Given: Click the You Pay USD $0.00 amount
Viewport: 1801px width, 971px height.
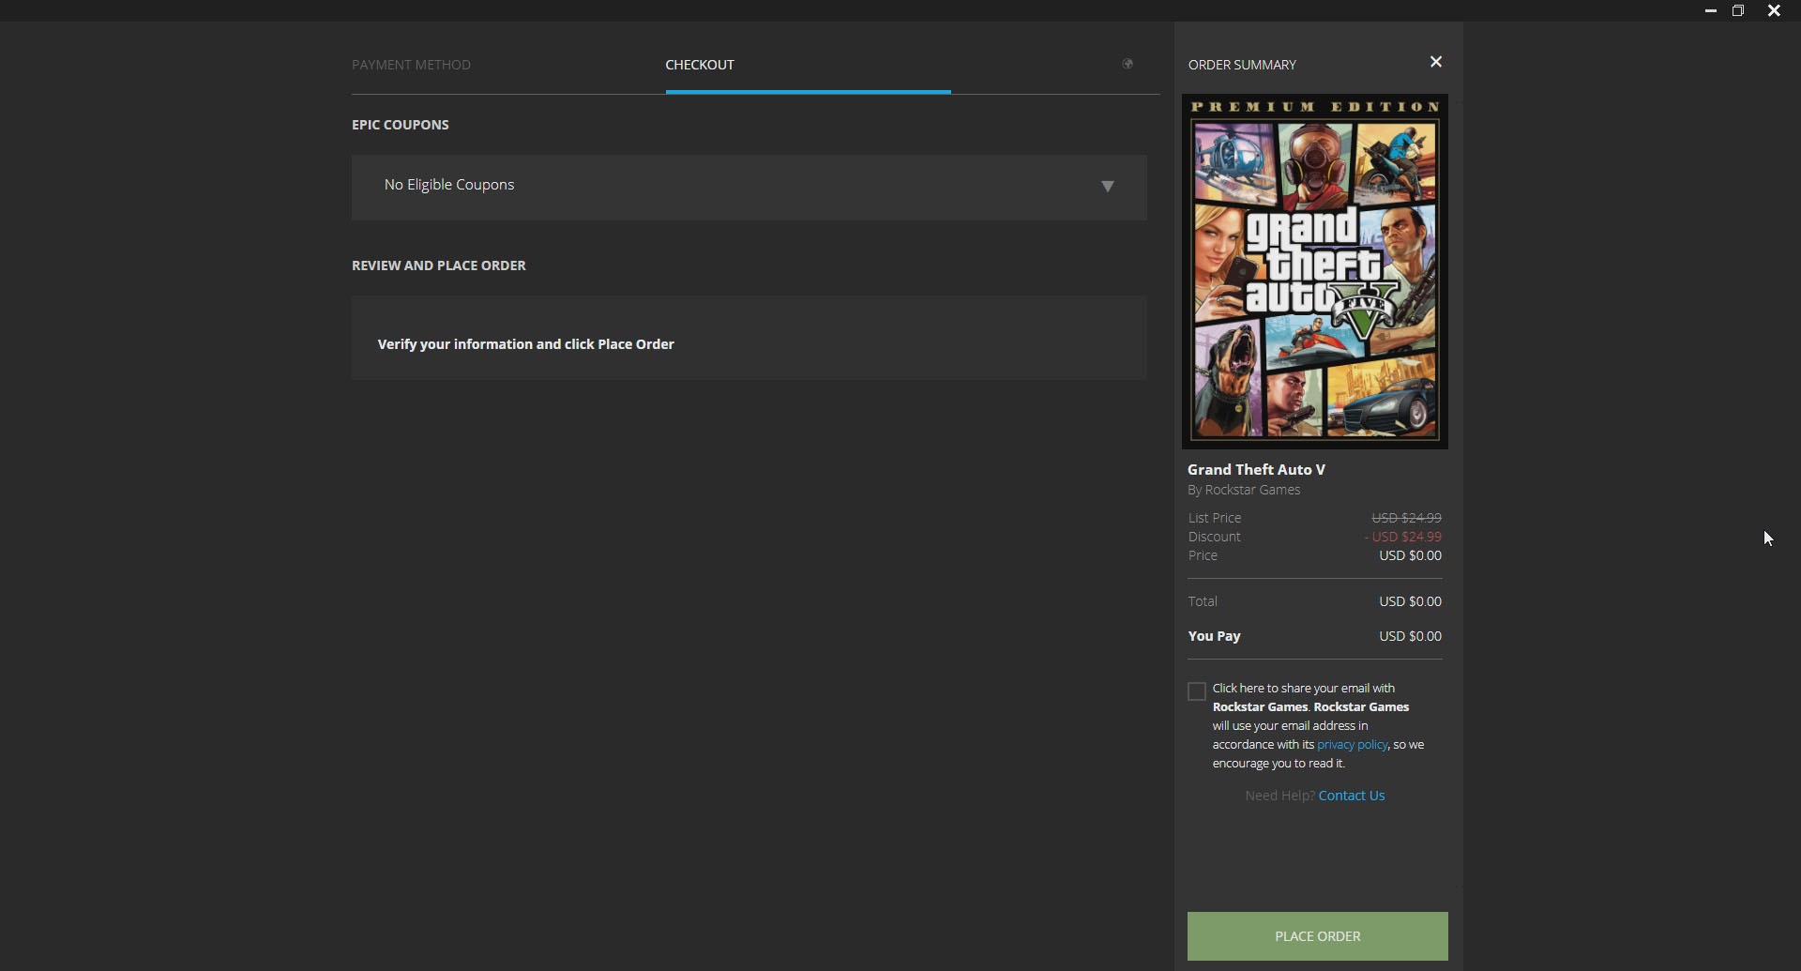Looking at the screenshot, I should [x=1410, y=636].
